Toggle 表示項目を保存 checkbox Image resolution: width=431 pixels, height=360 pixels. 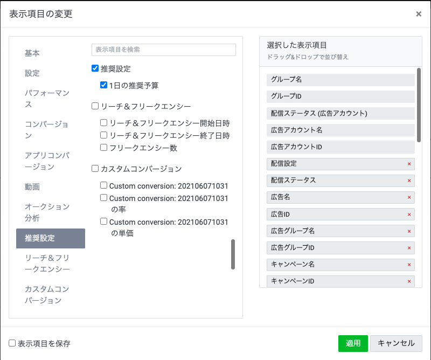tap(12, 343)
